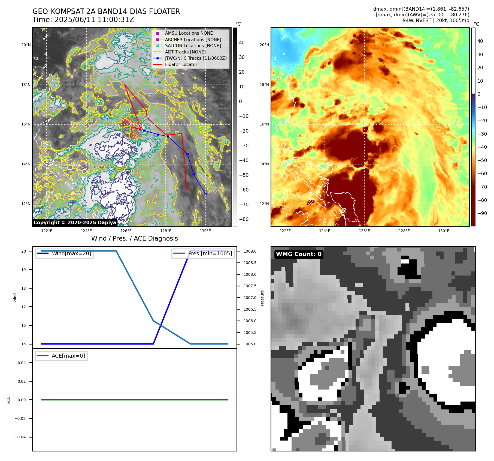Click 'AMSU Locations NONE' legend entry
This screenshot has height=461, width=494.
(189, 33)
